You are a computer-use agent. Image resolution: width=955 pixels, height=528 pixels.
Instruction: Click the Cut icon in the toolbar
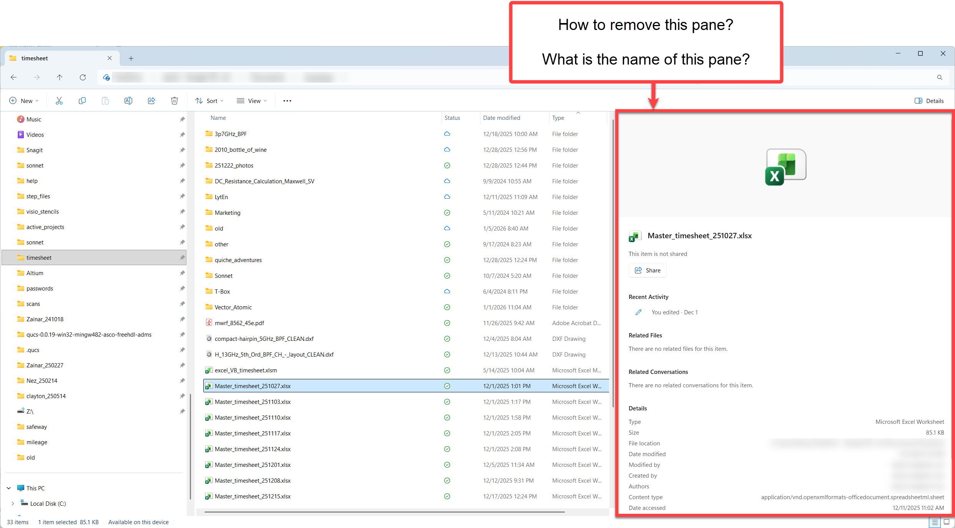[59, 100]
